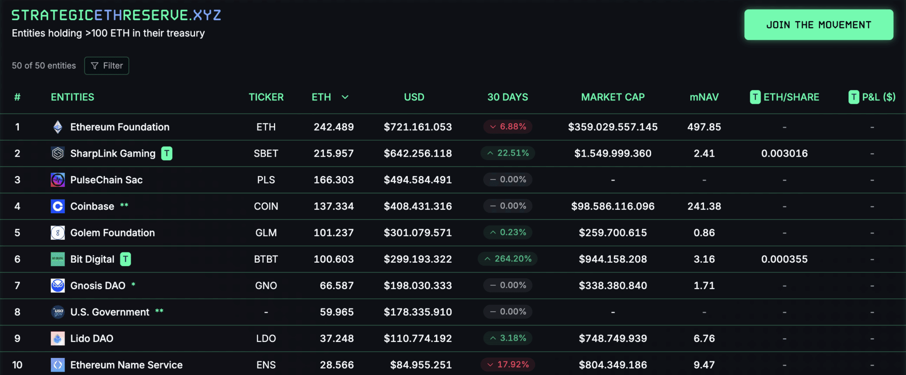Image resolution: width=906 pixels, height=375 pixels.
Task: Sort by the # rank column header
Action: pos(17,97)
